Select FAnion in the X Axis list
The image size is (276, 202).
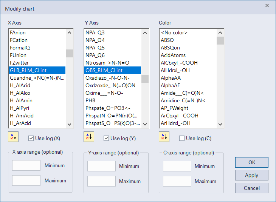point(37,33)
